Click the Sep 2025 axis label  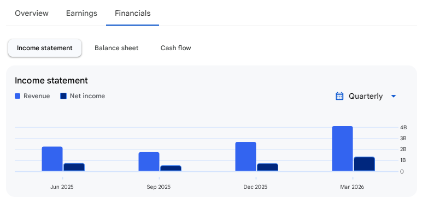point(159,187)
